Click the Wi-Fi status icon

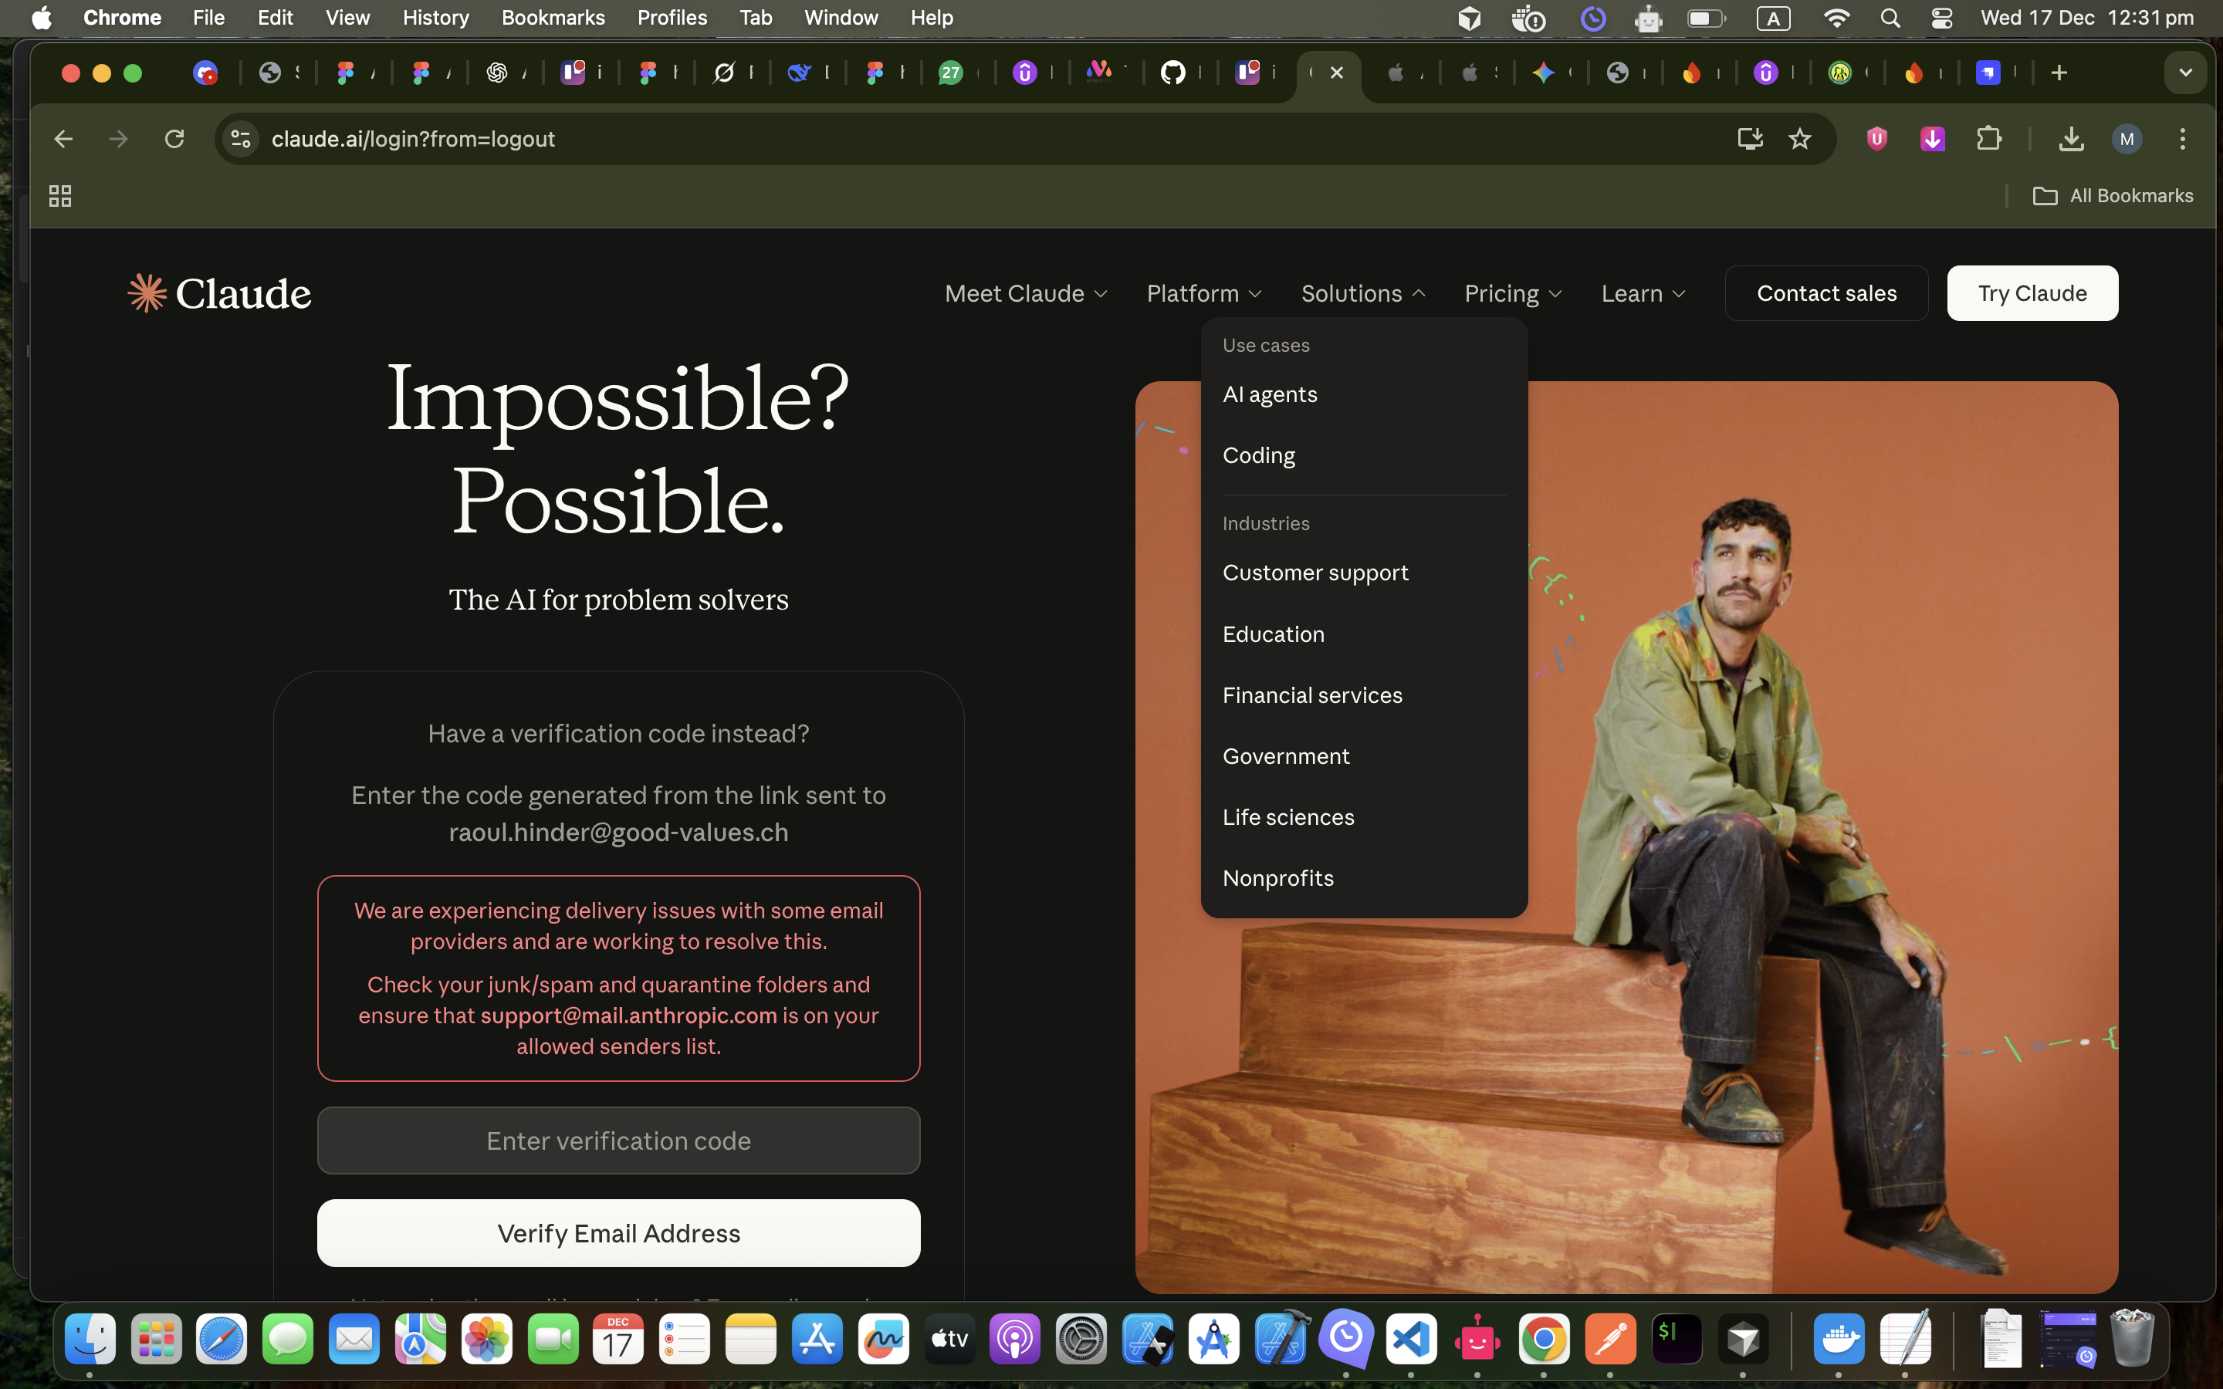click(1836, 18)
